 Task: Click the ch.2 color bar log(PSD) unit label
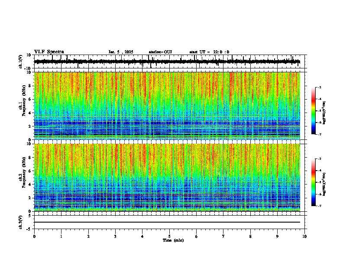[324, 184]
